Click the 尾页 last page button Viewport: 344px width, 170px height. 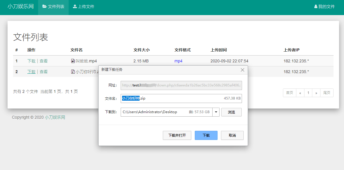click(x=327, y=93)
